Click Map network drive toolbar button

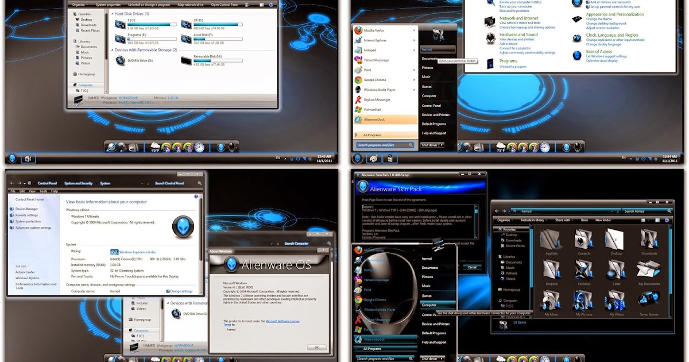coord(189,5)
